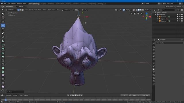Open the Modifiers wrench properties tab
Viewport: 184px width, 103px height.
[x=154, y=69]
